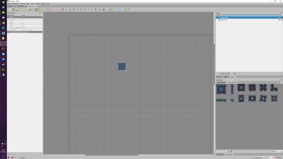Open the tileset tab list dropdown arrow
This screenshot has width=283, height=159.
pos(282,83)
